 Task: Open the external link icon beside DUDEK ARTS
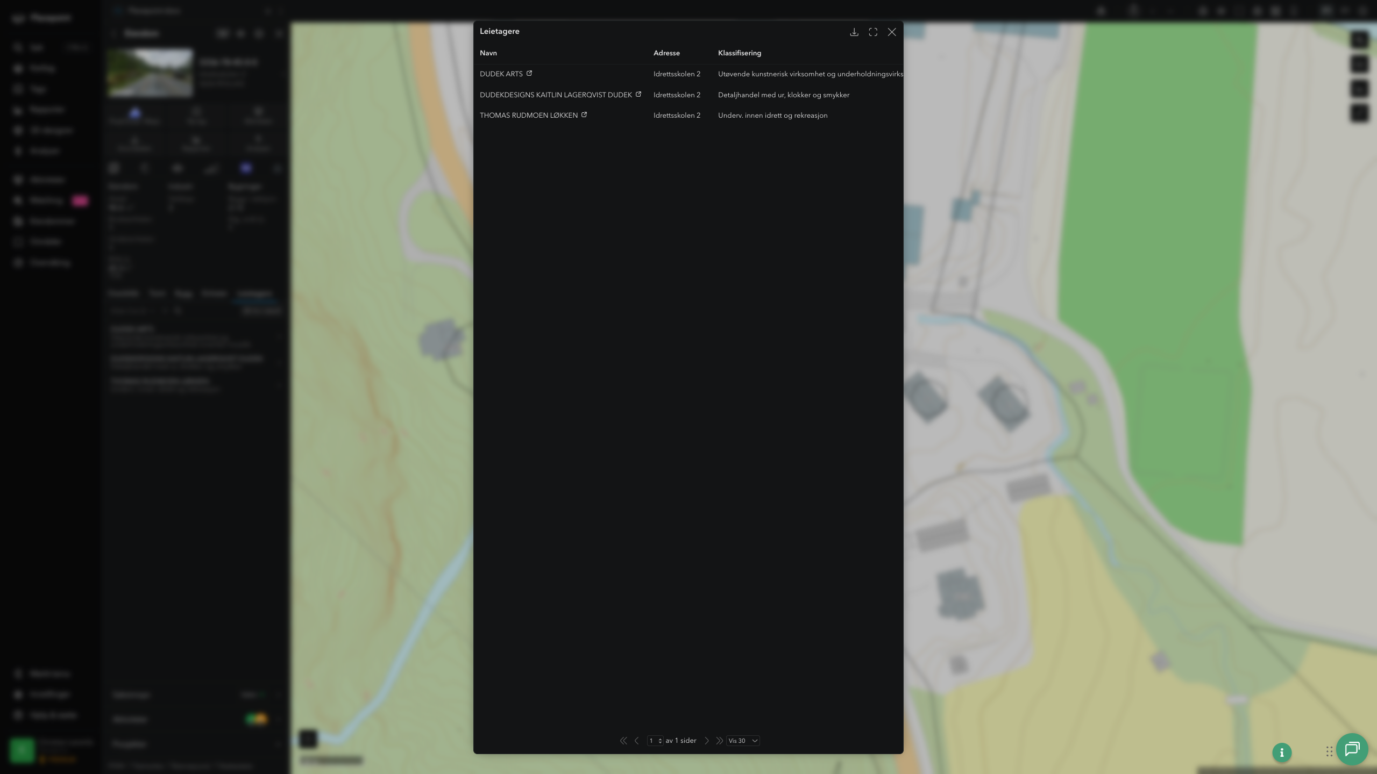click(x=529, y=73)
